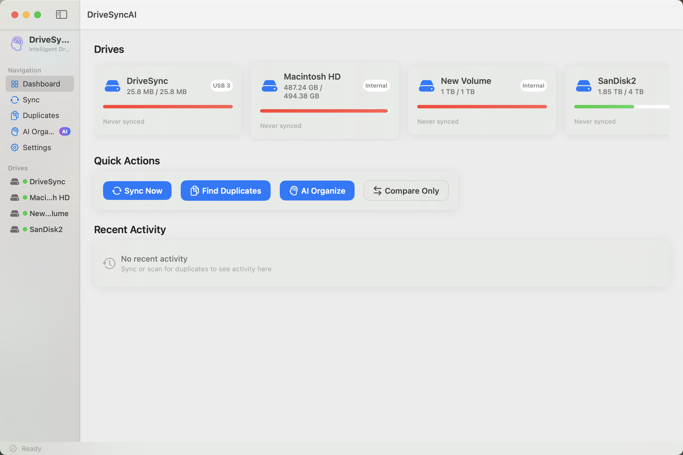Toggle the sidebar with the toolbar control
Image resolution: width=683 pixels, height=455 pixels.
point(61,14)
